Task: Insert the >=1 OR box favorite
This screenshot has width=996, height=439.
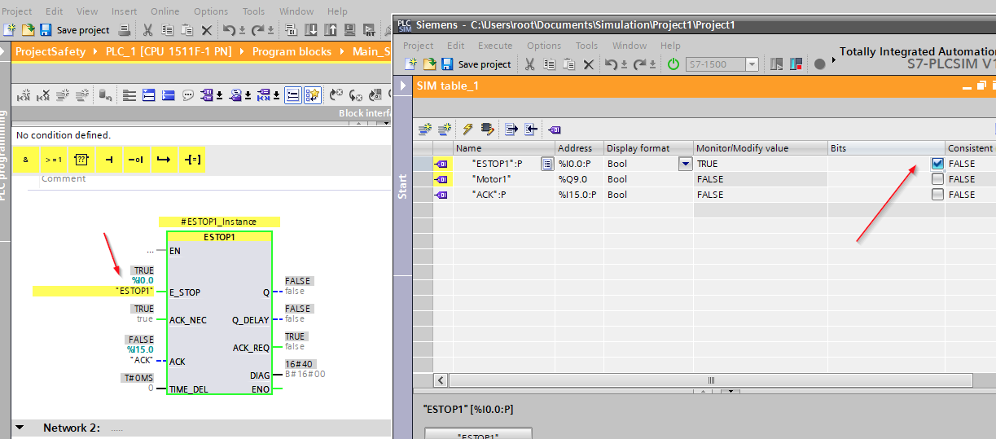Action: pos(54,160)
